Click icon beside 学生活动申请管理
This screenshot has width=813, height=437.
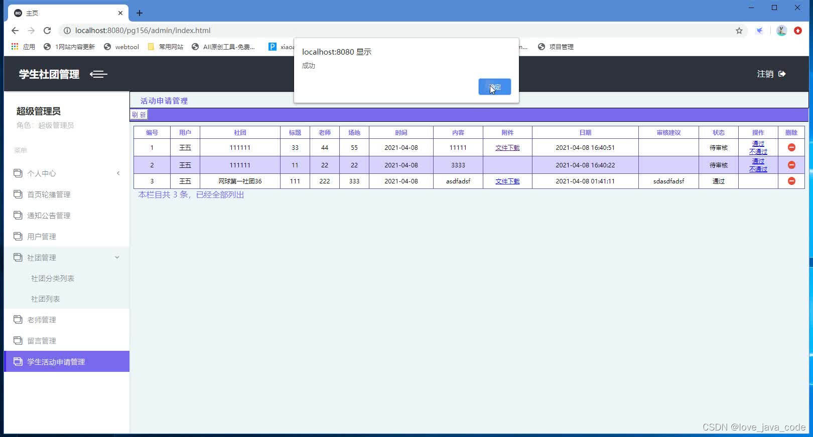[18, 361]
